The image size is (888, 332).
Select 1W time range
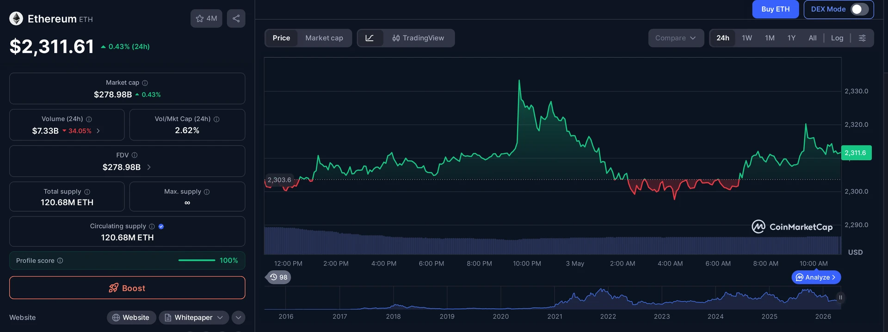pos(747,38)
